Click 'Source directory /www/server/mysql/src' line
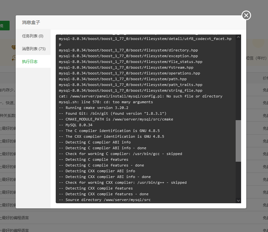The height and width of the screenshot is (232, 268). pyautogui.click(x=105, y=200)
